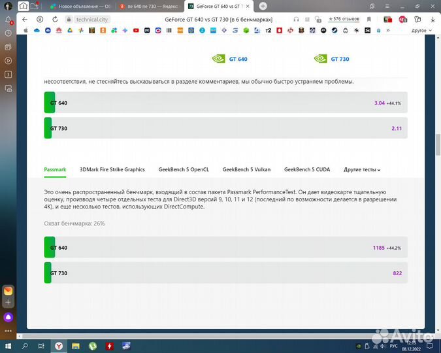This screenshot has width=441, height=353.
Task: Open the YouTube bookmark in bookmarks bar
Action: click(136, 31)
